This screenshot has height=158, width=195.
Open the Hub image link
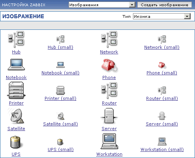16,52
